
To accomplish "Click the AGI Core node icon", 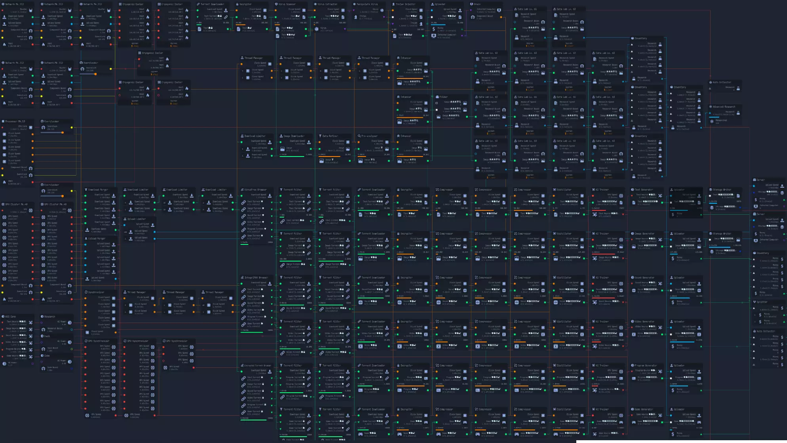I will (3, 317).
